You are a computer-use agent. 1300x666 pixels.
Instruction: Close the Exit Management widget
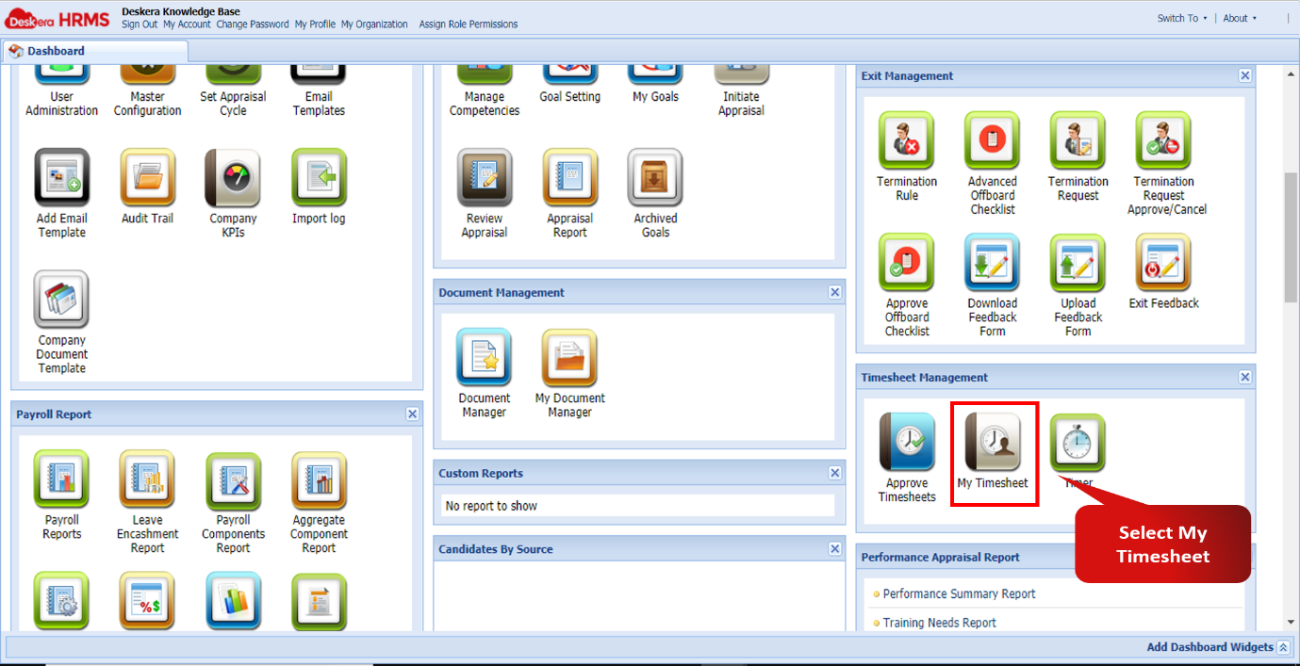click(1244, 74)
